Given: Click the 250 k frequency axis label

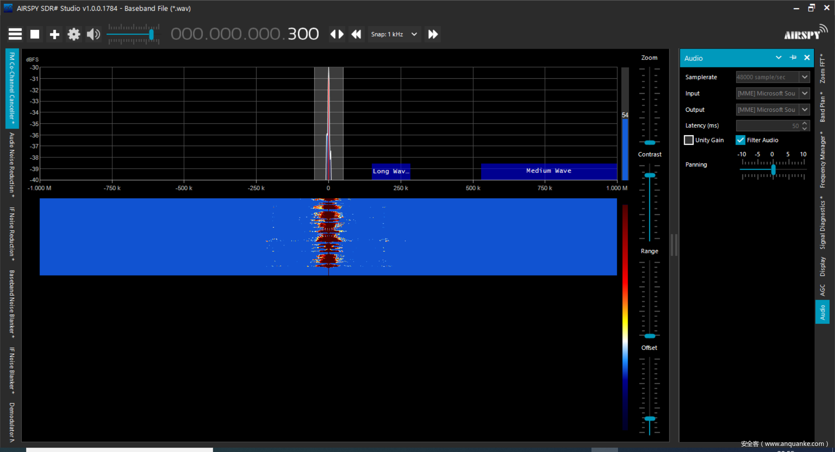Looking at the screenshot, I should 401,188.
